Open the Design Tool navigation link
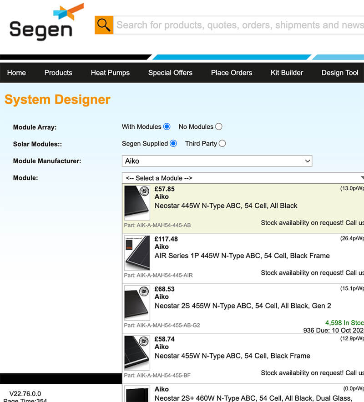Viewport: 364px width, 402px height. (x=340, y=73)
